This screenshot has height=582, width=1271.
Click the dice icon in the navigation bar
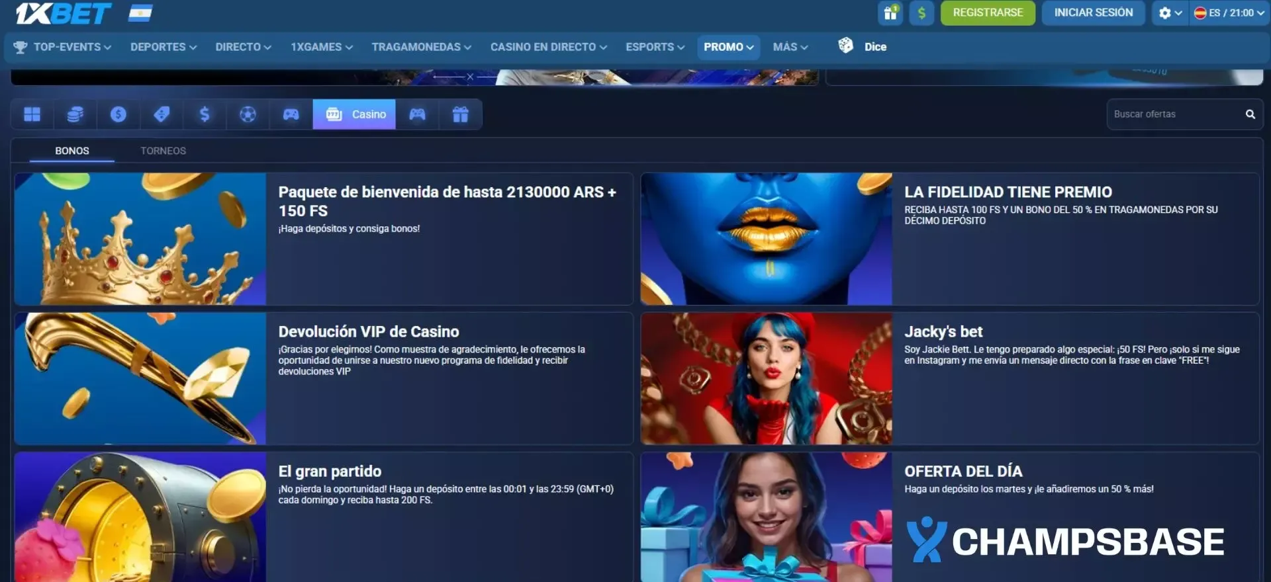tap(845, 46)
